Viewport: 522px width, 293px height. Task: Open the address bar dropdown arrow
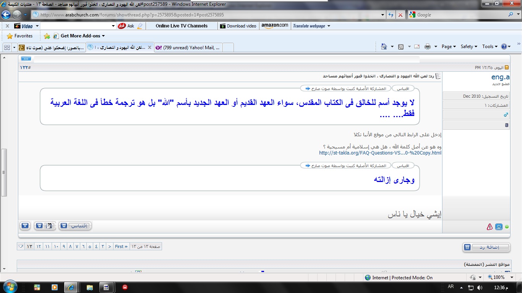[383, 15]
